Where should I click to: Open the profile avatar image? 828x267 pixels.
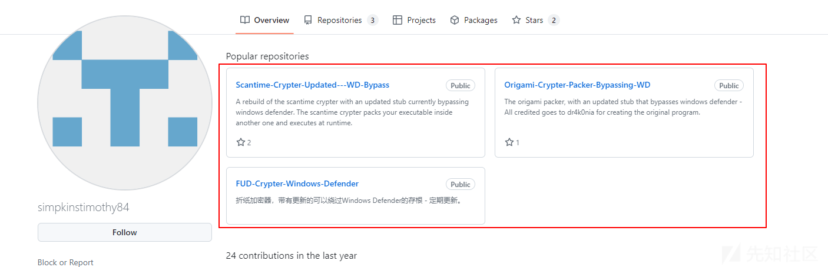pos(125,103)
